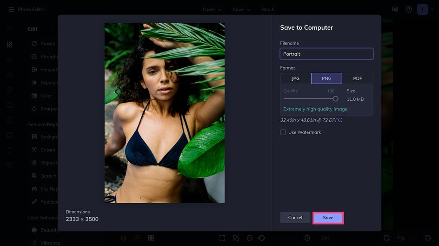Image resolution: width=439 pixels, height=246 pixels.
Task: Select PNG format option
Action: point(326,78)
